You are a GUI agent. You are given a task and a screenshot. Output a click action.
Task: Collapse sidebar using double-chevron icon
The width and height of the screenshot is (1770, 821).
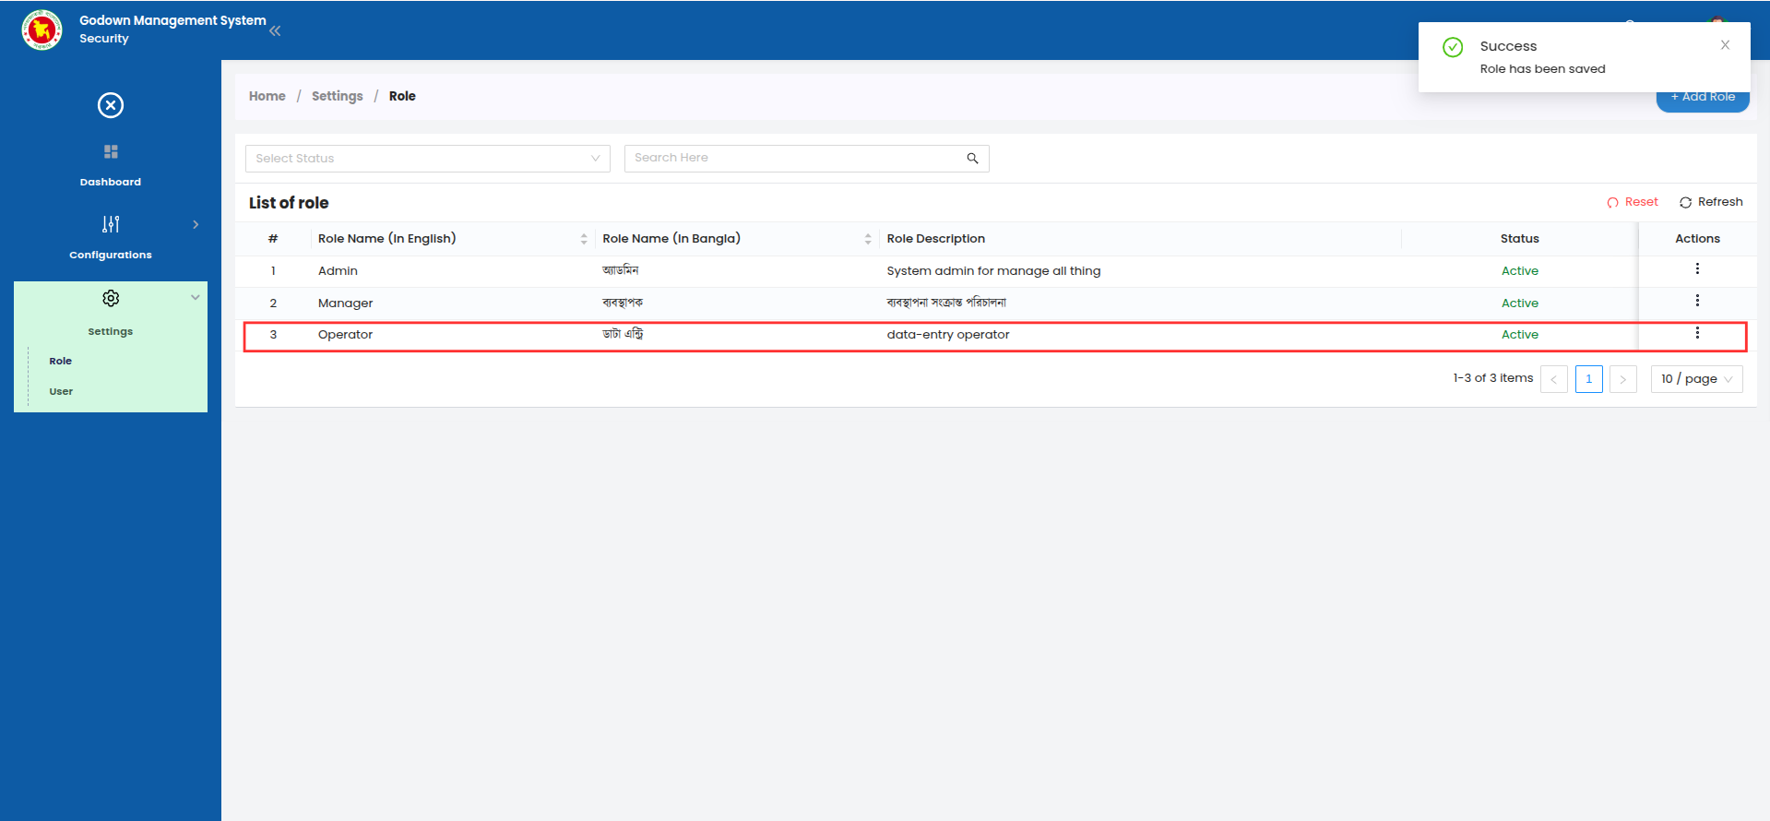(x=275, y=30)
